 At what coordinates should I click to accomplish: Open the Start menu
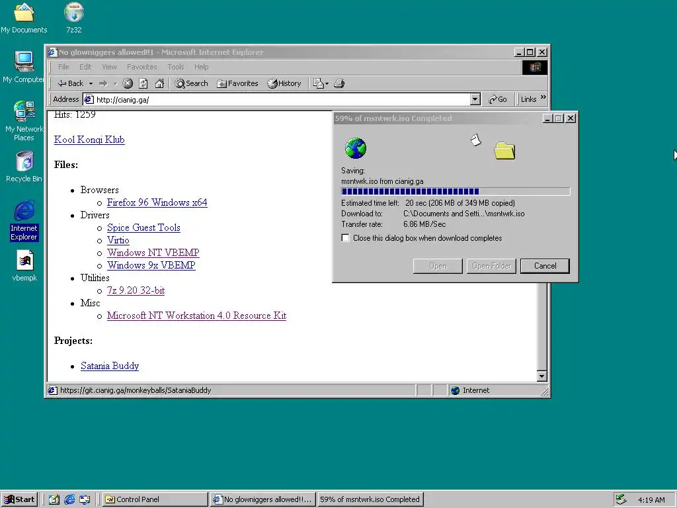19,499
